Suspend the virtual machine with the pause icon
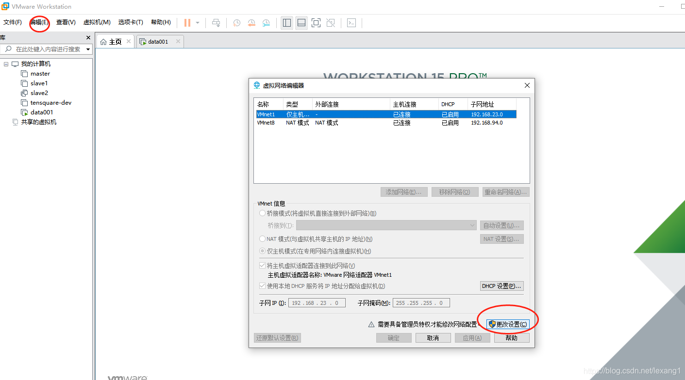Viewport: 685px width, 380px height. tap(187, 22)
